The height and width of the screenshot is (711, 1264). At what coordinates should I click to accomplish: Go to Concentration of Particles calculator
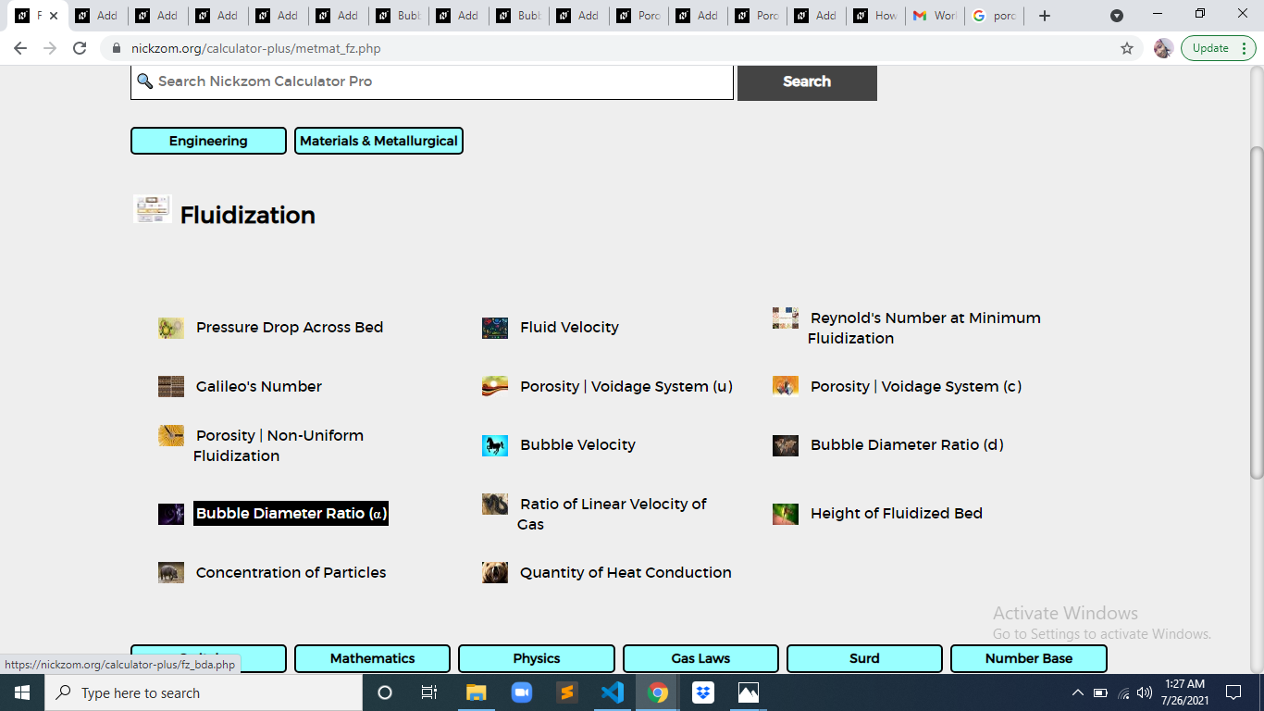click(x=291, y=572)
